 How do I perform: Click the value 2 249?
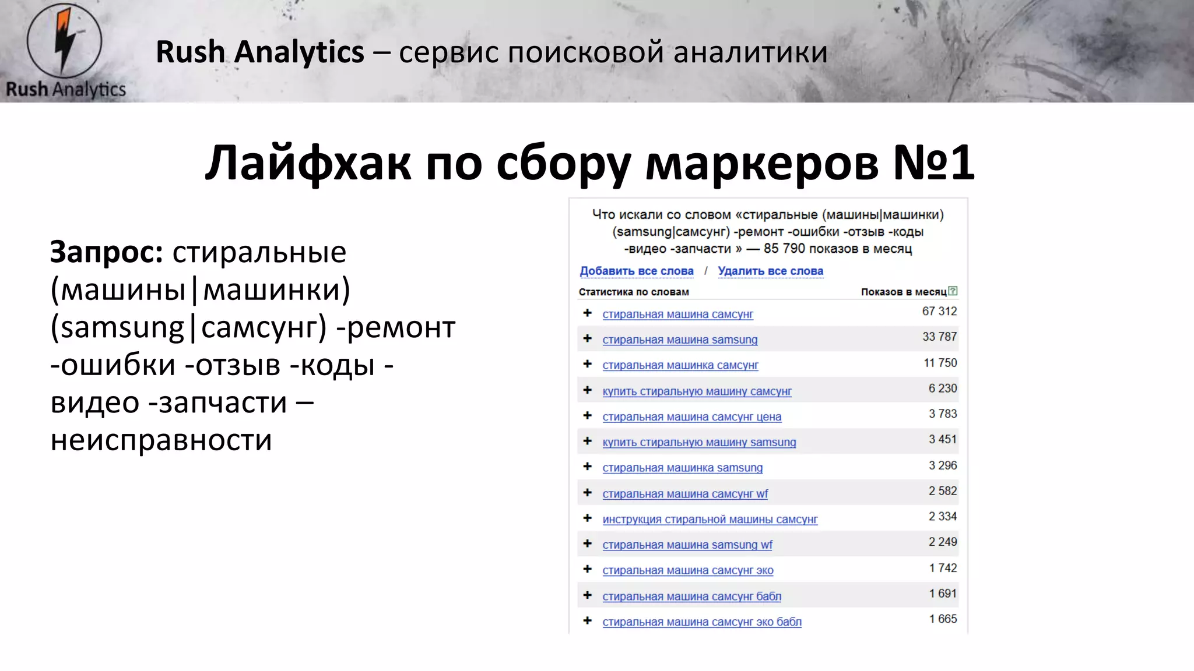tap(943, 542)
